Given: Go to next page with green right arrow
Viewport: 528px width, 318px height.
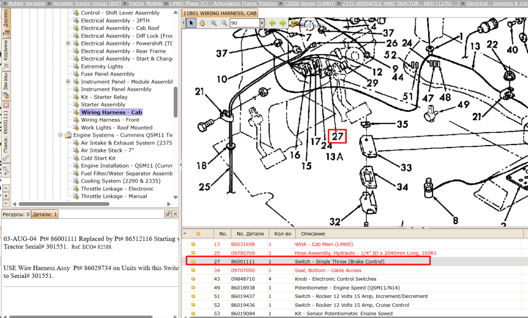Looking at the screenshot, I should [282, 23].
